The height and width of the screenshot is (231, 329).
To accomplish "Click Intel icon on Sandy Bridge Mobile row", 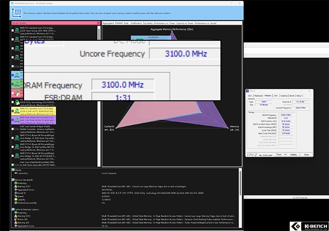I will click(x=17, y=129).
